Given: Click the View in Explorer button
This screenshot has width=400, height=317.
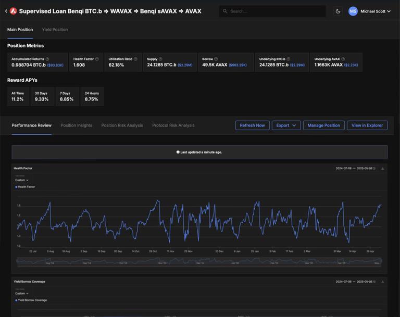Looking at the screenshot, I should click(x=367, y=125).
